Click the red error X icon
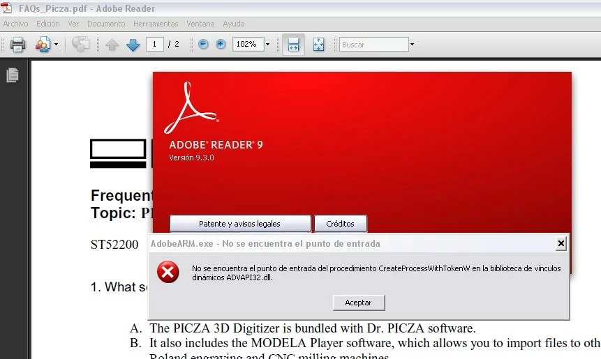This screenshot has width=601, height=359. [168, 272]
